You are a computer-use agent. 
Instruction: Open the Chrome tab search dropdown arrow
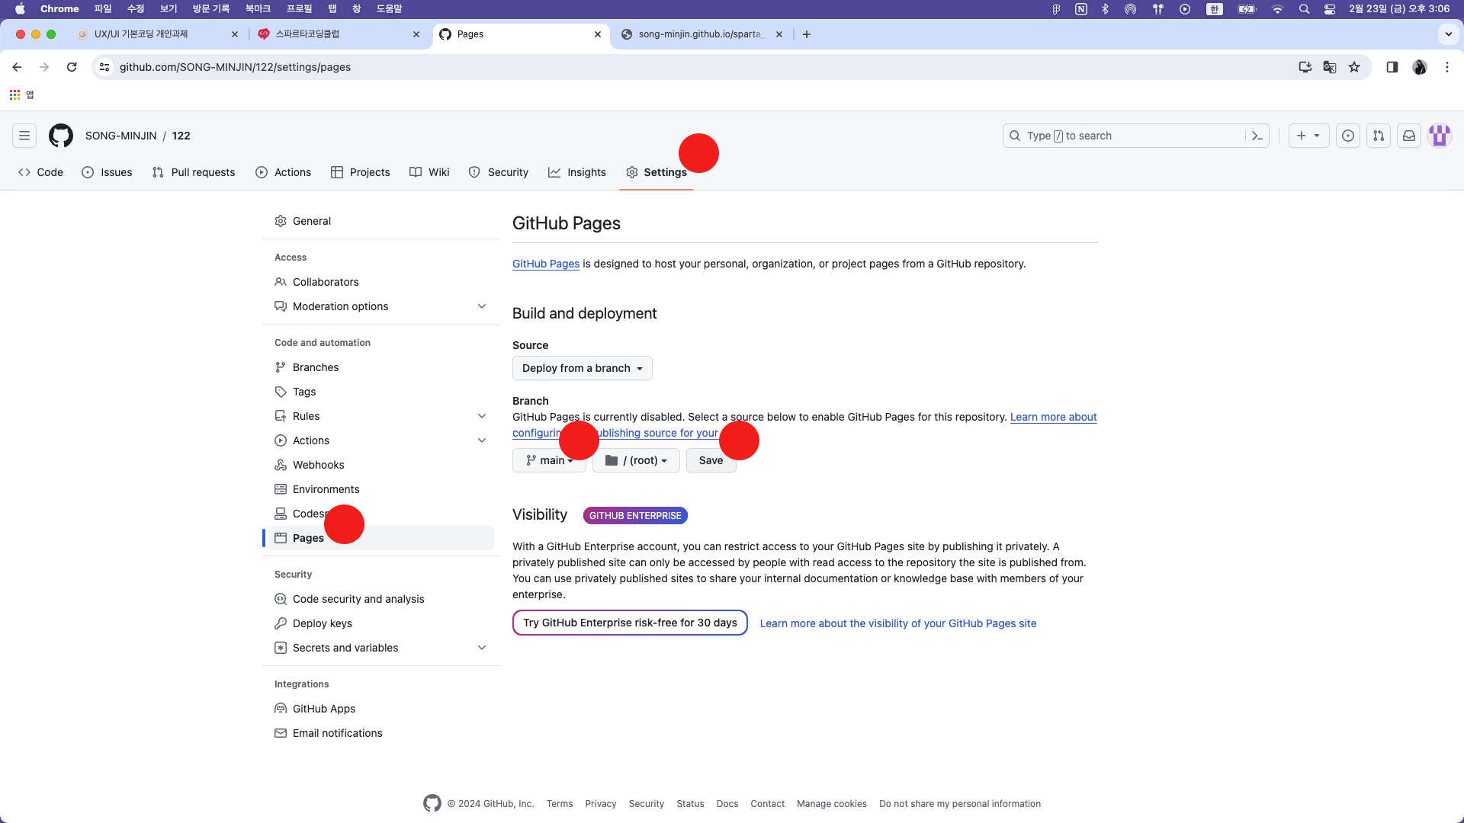point(1449,34)
